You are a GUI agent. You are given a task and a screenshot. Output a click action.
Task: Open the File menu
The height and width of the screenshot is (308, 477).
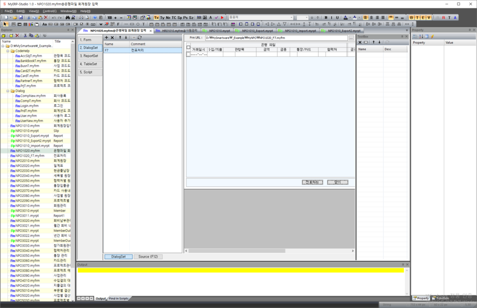point(8,11)
